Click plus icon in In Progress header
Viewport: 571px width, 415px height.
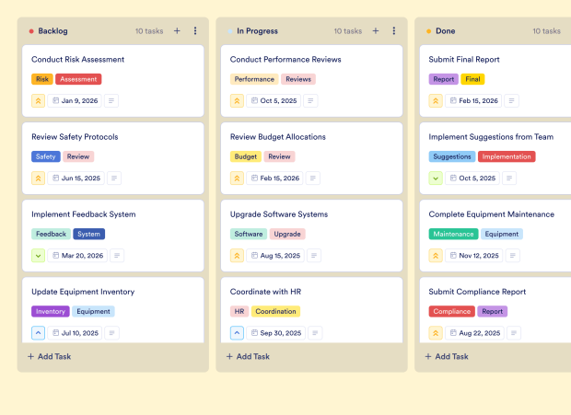point(376,31)
